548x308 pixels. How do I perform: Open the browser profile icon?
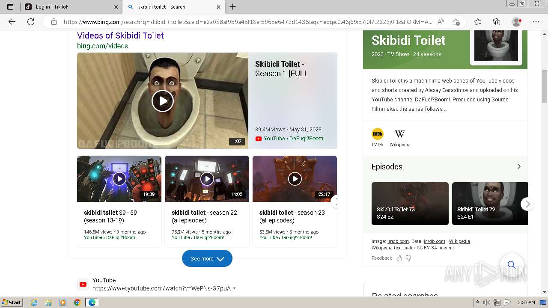coord(517,22)
